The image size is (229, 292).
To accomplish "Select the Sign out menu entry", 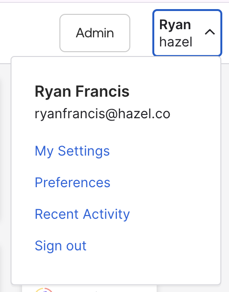I will point(60,246).
